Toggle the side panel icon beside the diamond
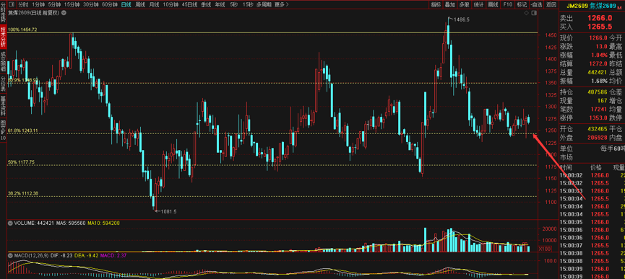The width and height of the screenshot is (625, 279). (x=533, y=13)
